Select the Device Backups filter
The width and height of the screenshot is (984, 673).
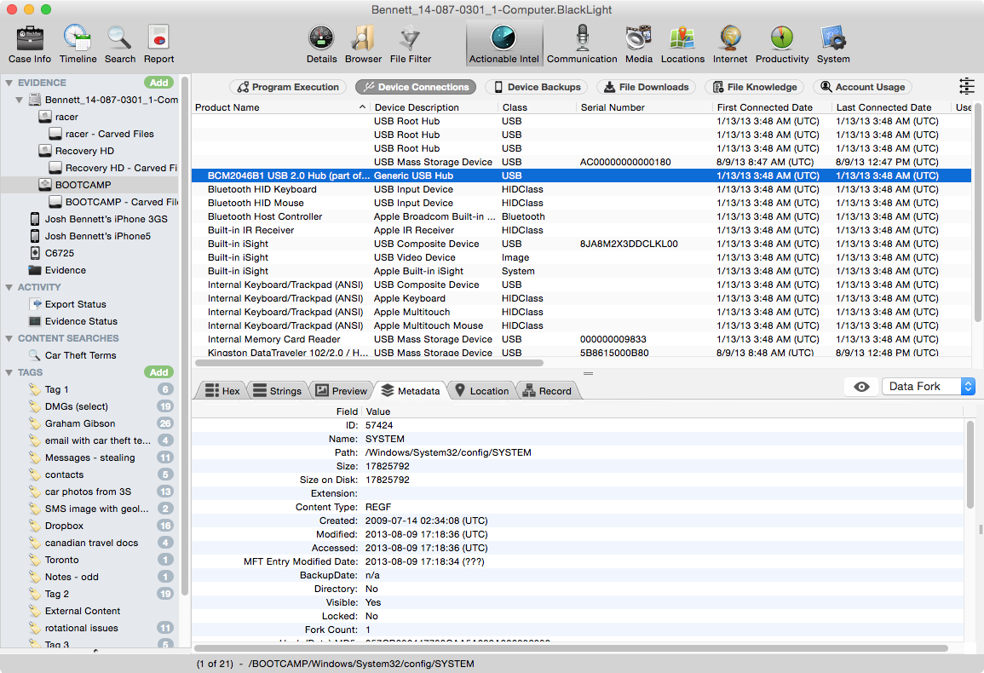[536, 87]
